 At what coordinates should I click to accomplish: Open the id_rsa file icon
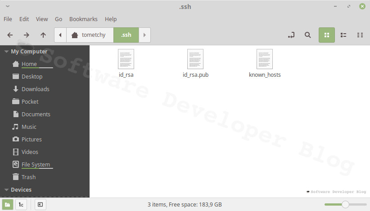point(126,59)
